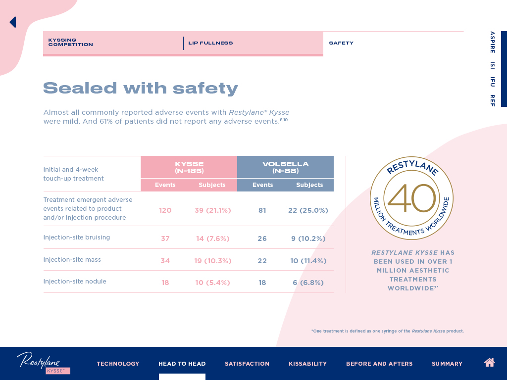Open the ISI side link
Image resolution: width=507 pixels, height=380 pixels.
(492, 65)
